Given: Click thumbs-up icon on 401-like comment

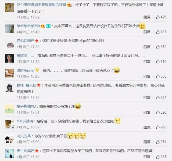Looking at the screenshot, I should click(x=158, y=32).
